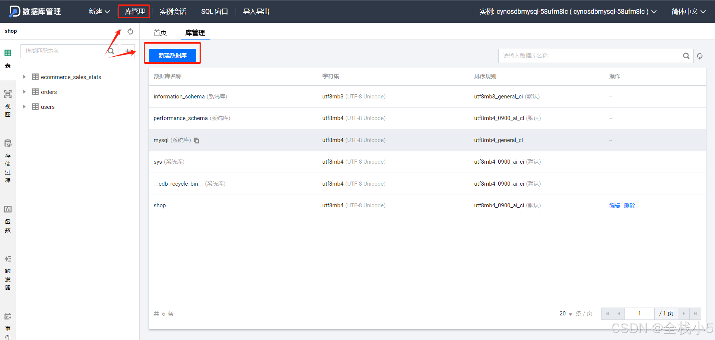715x340 pixels.
Task: Change the 20 条/页 page size
Action: [566, 314]
